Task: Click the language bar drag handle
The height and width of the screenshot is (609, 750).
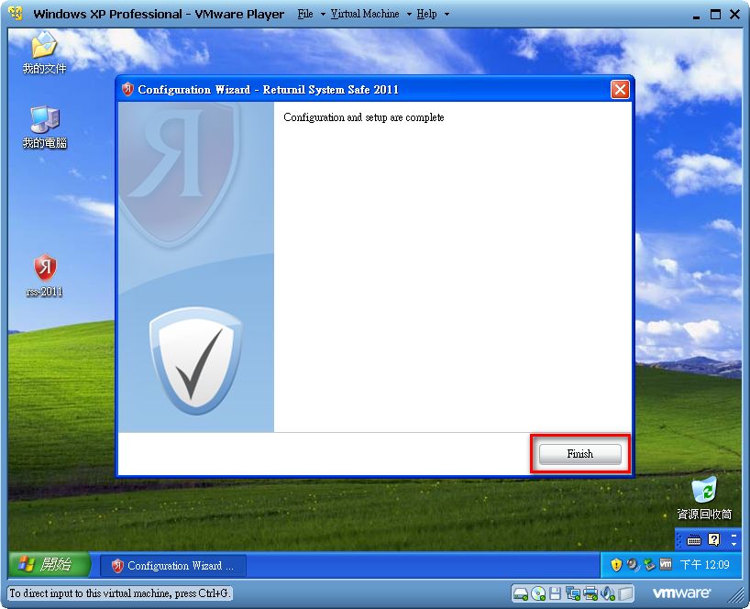Action: pos(678,540)
